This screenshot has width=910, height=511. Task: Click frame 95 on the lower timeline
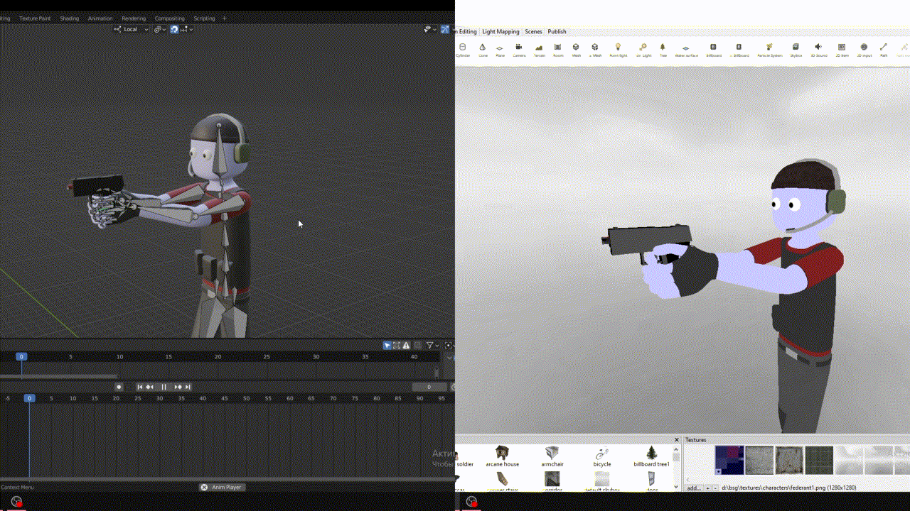click(441, 399)
